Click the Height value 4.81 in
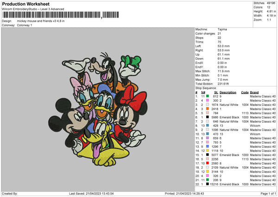 point(271,11)
